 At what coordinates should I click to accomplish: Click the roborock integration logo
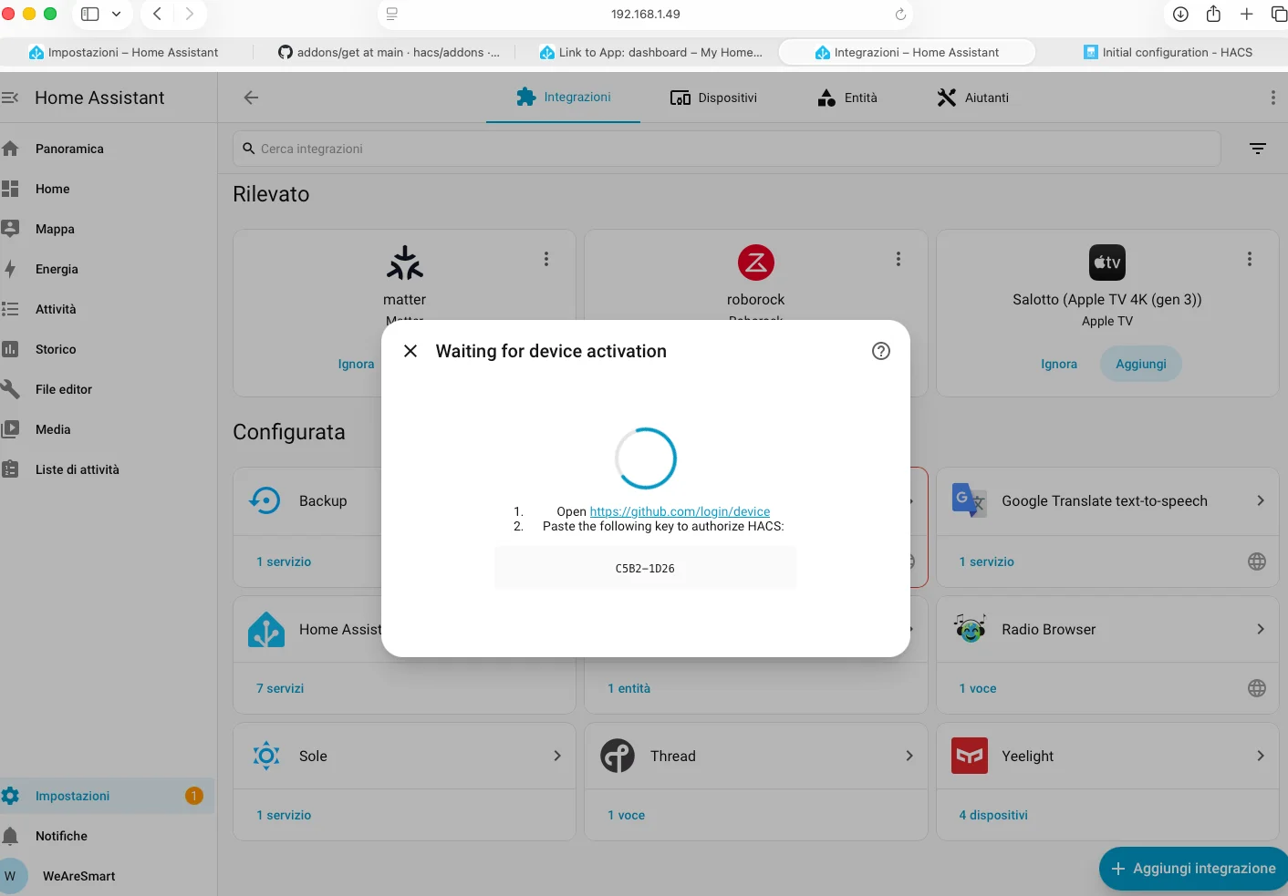tap(756, 263)
